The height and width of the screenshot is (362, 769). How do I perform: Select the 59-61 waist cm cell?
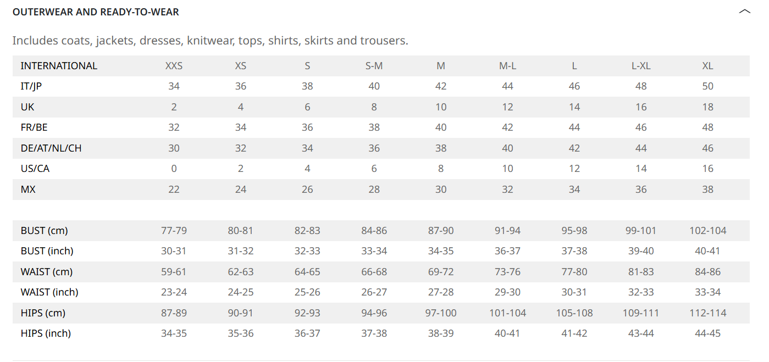tap(174, 272)
